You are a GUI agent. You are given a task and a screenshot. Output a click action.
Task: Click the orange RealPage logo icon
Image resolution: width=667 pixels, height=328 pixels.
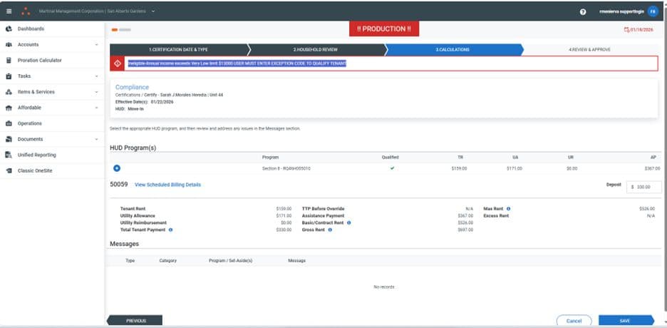click(26, 11)
